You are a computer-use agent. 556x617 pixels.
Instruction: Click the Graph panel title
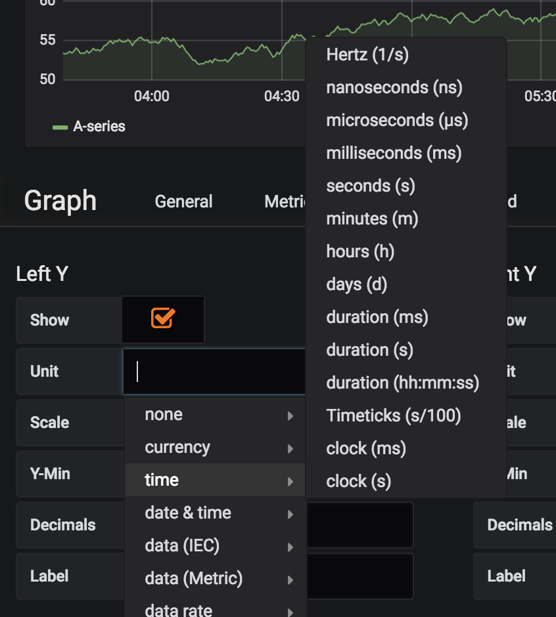[59, 201]
